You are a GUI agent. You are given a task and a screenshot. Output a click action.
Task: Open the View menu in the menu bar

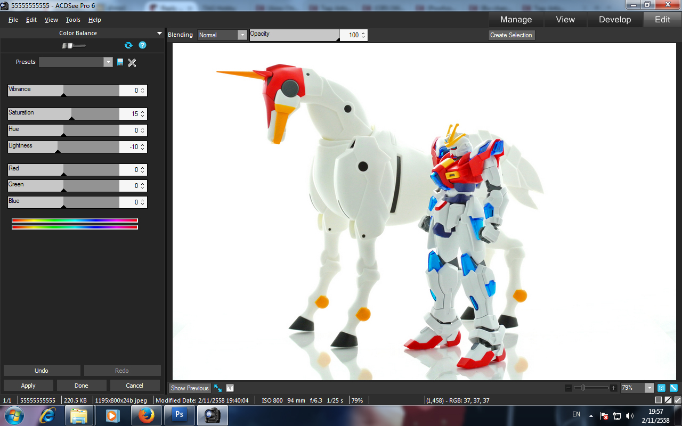pos(51,20)
